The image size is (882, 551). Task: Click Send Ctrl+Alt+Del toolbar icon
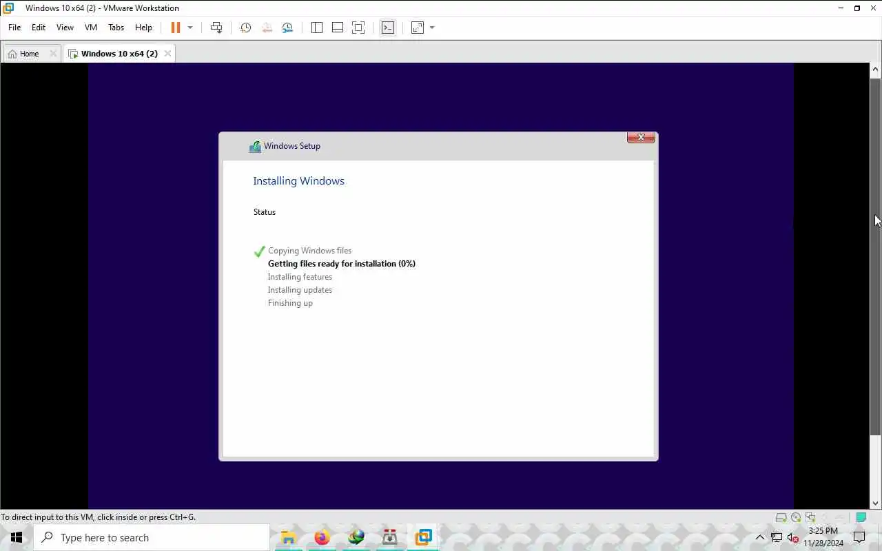[216, 28]
